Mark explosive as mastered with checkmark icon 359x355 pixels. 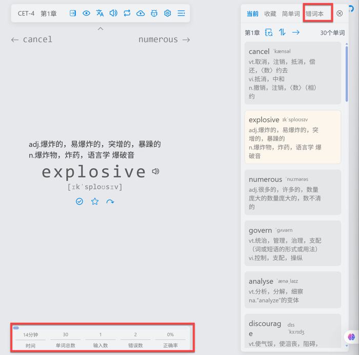79,201
